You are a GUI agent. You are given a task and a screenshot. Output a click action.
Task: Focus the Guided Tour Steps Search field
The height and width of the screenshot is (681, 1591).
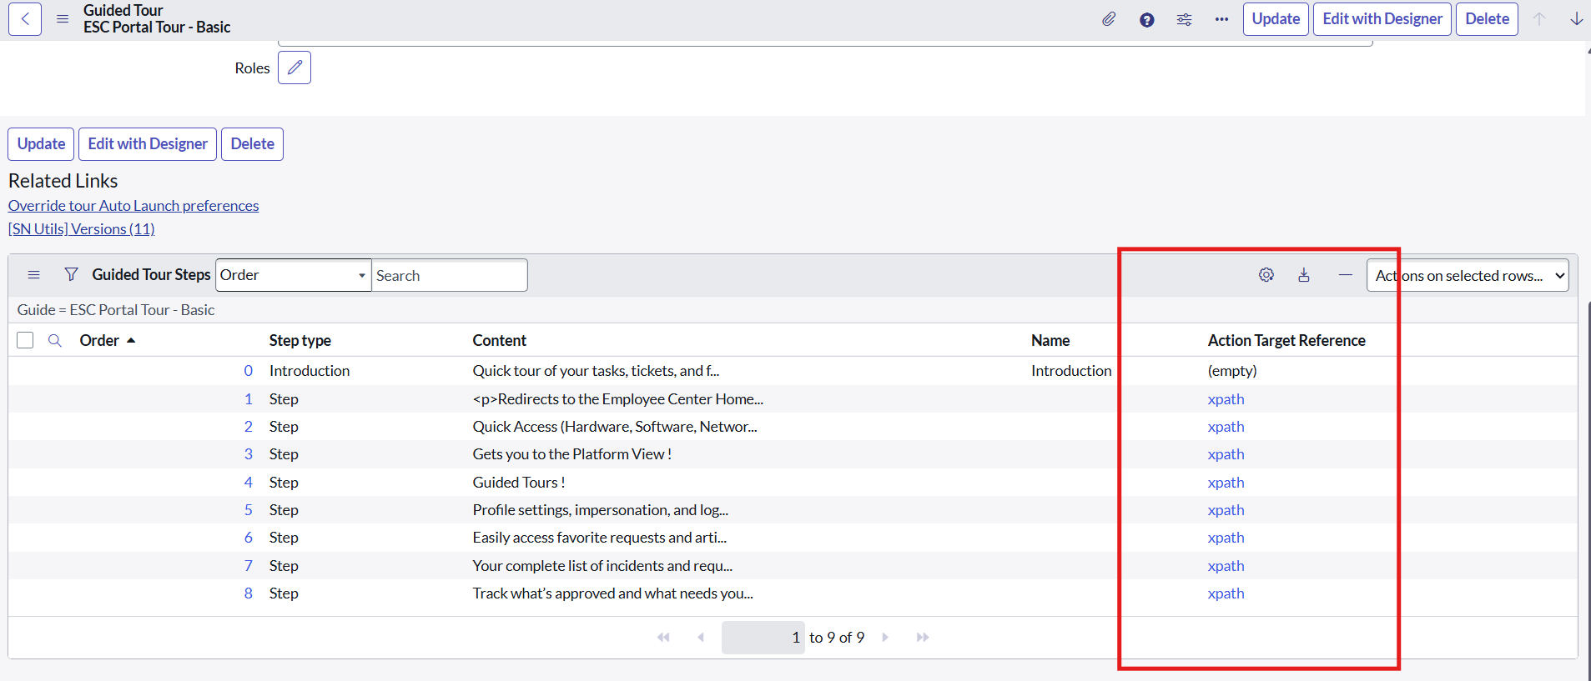tap(450, 275)
